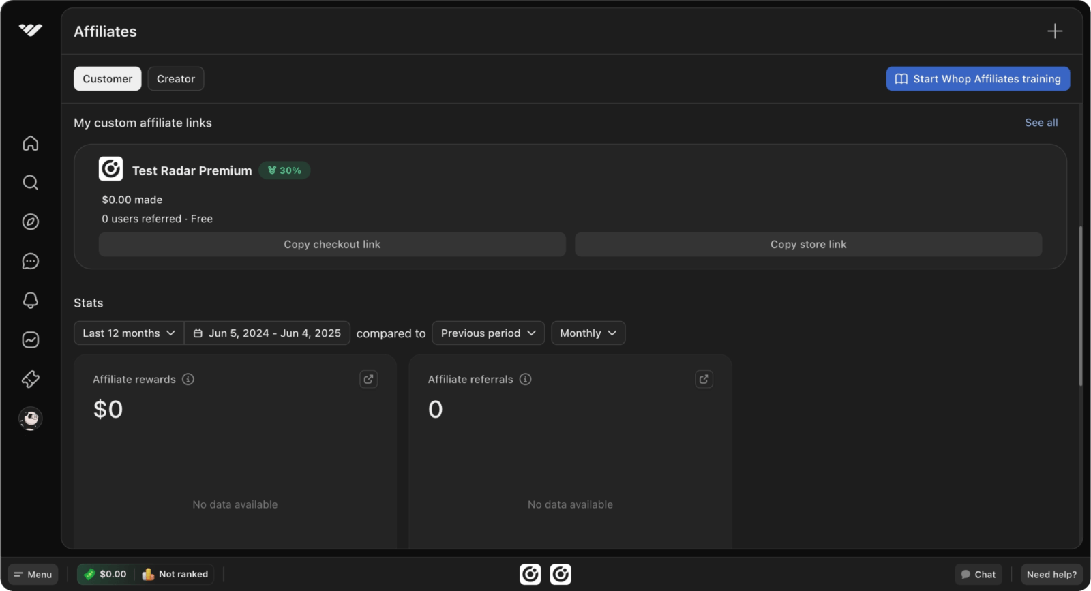Open the analytics chart sidebar icon
Screen dimensions: 1091x591
pos(31,339)
